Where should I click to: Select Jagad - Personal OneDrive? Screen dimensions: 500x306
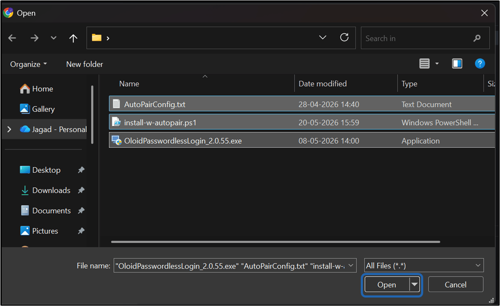coord(53,129)
